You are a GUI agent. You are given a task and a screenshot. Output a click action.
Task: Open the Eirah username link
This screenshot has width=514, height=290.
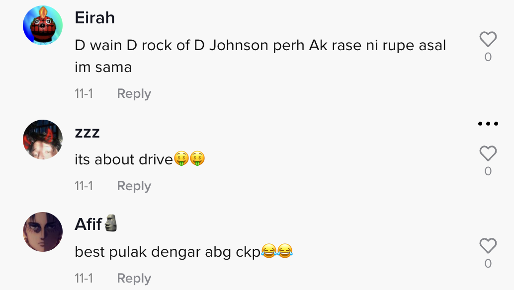(95, 18)
